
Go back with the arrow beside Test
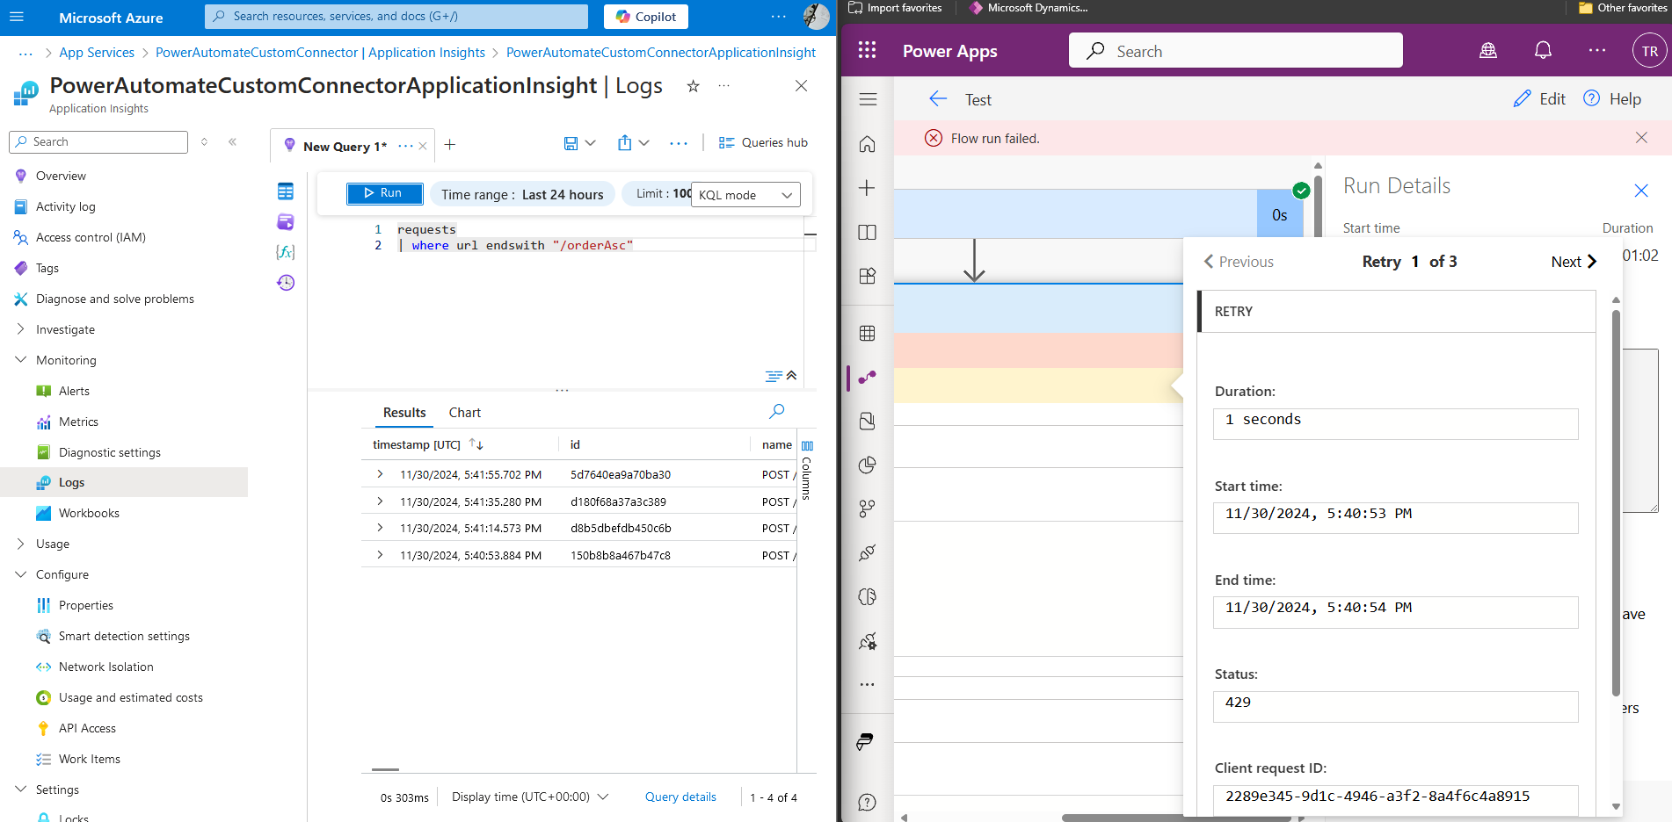938,99
